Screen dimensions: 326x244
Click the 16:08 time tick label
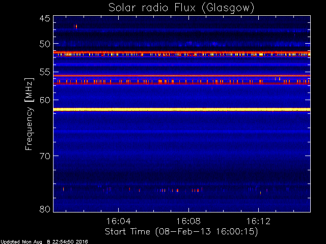tap(188, 221)
